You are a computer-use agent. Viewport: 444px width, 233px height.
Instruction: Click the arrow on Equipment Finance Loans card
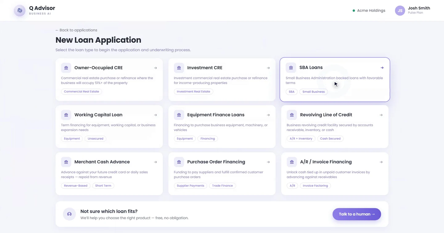point(268,115)
